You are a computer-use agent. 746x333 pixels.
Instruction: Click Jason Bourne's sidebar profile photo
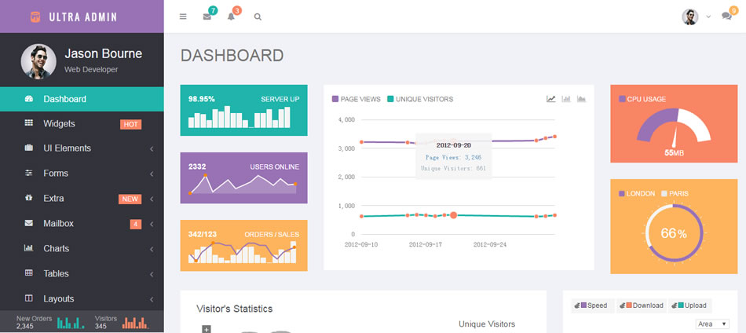point(38,61)
